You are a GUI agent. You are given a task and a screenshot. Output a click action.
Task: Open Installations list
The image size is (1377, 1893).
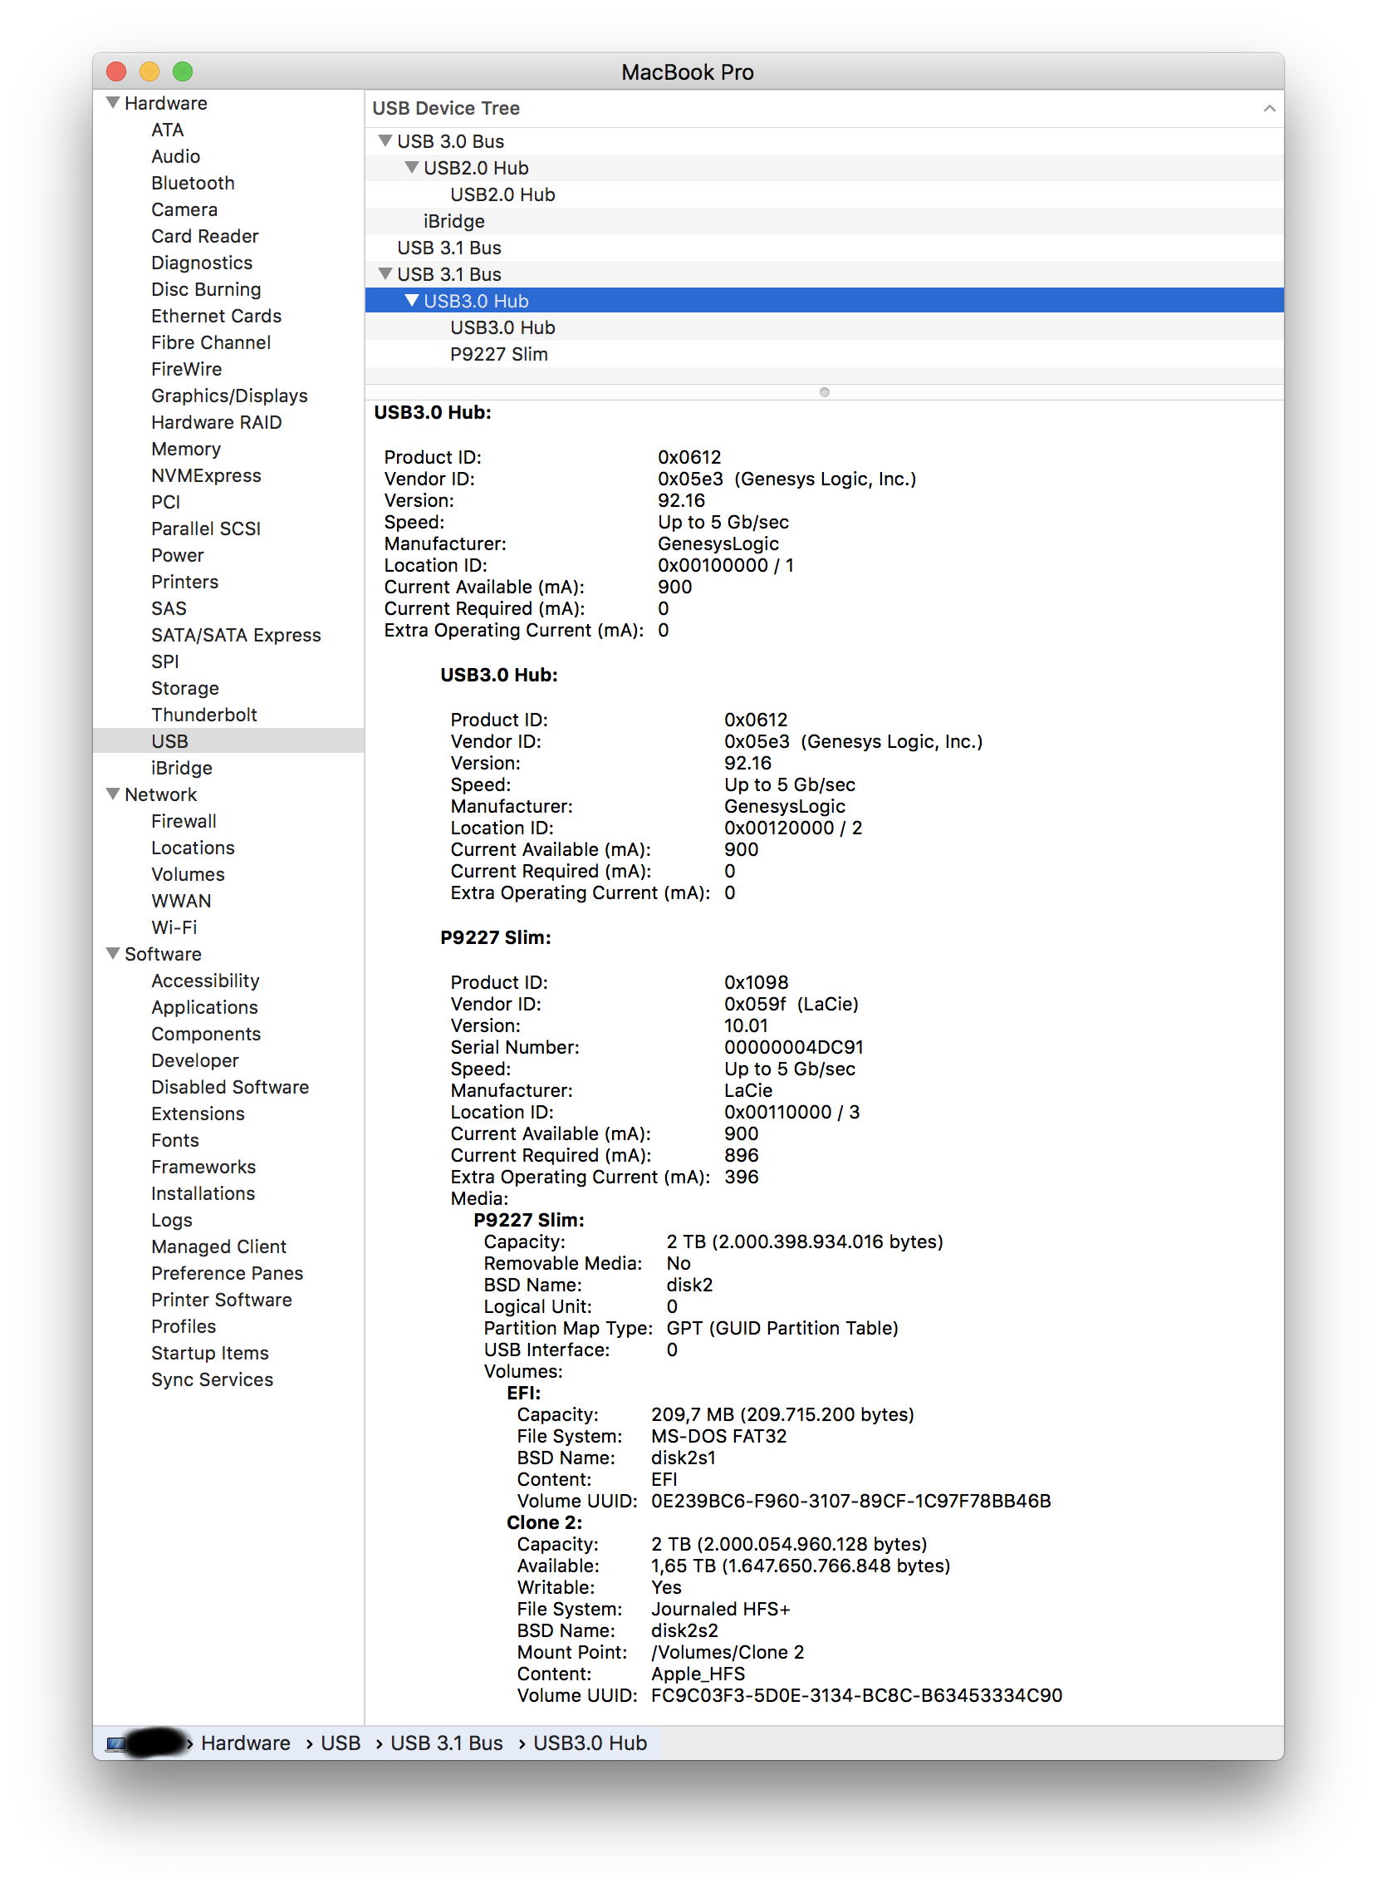203,1193
